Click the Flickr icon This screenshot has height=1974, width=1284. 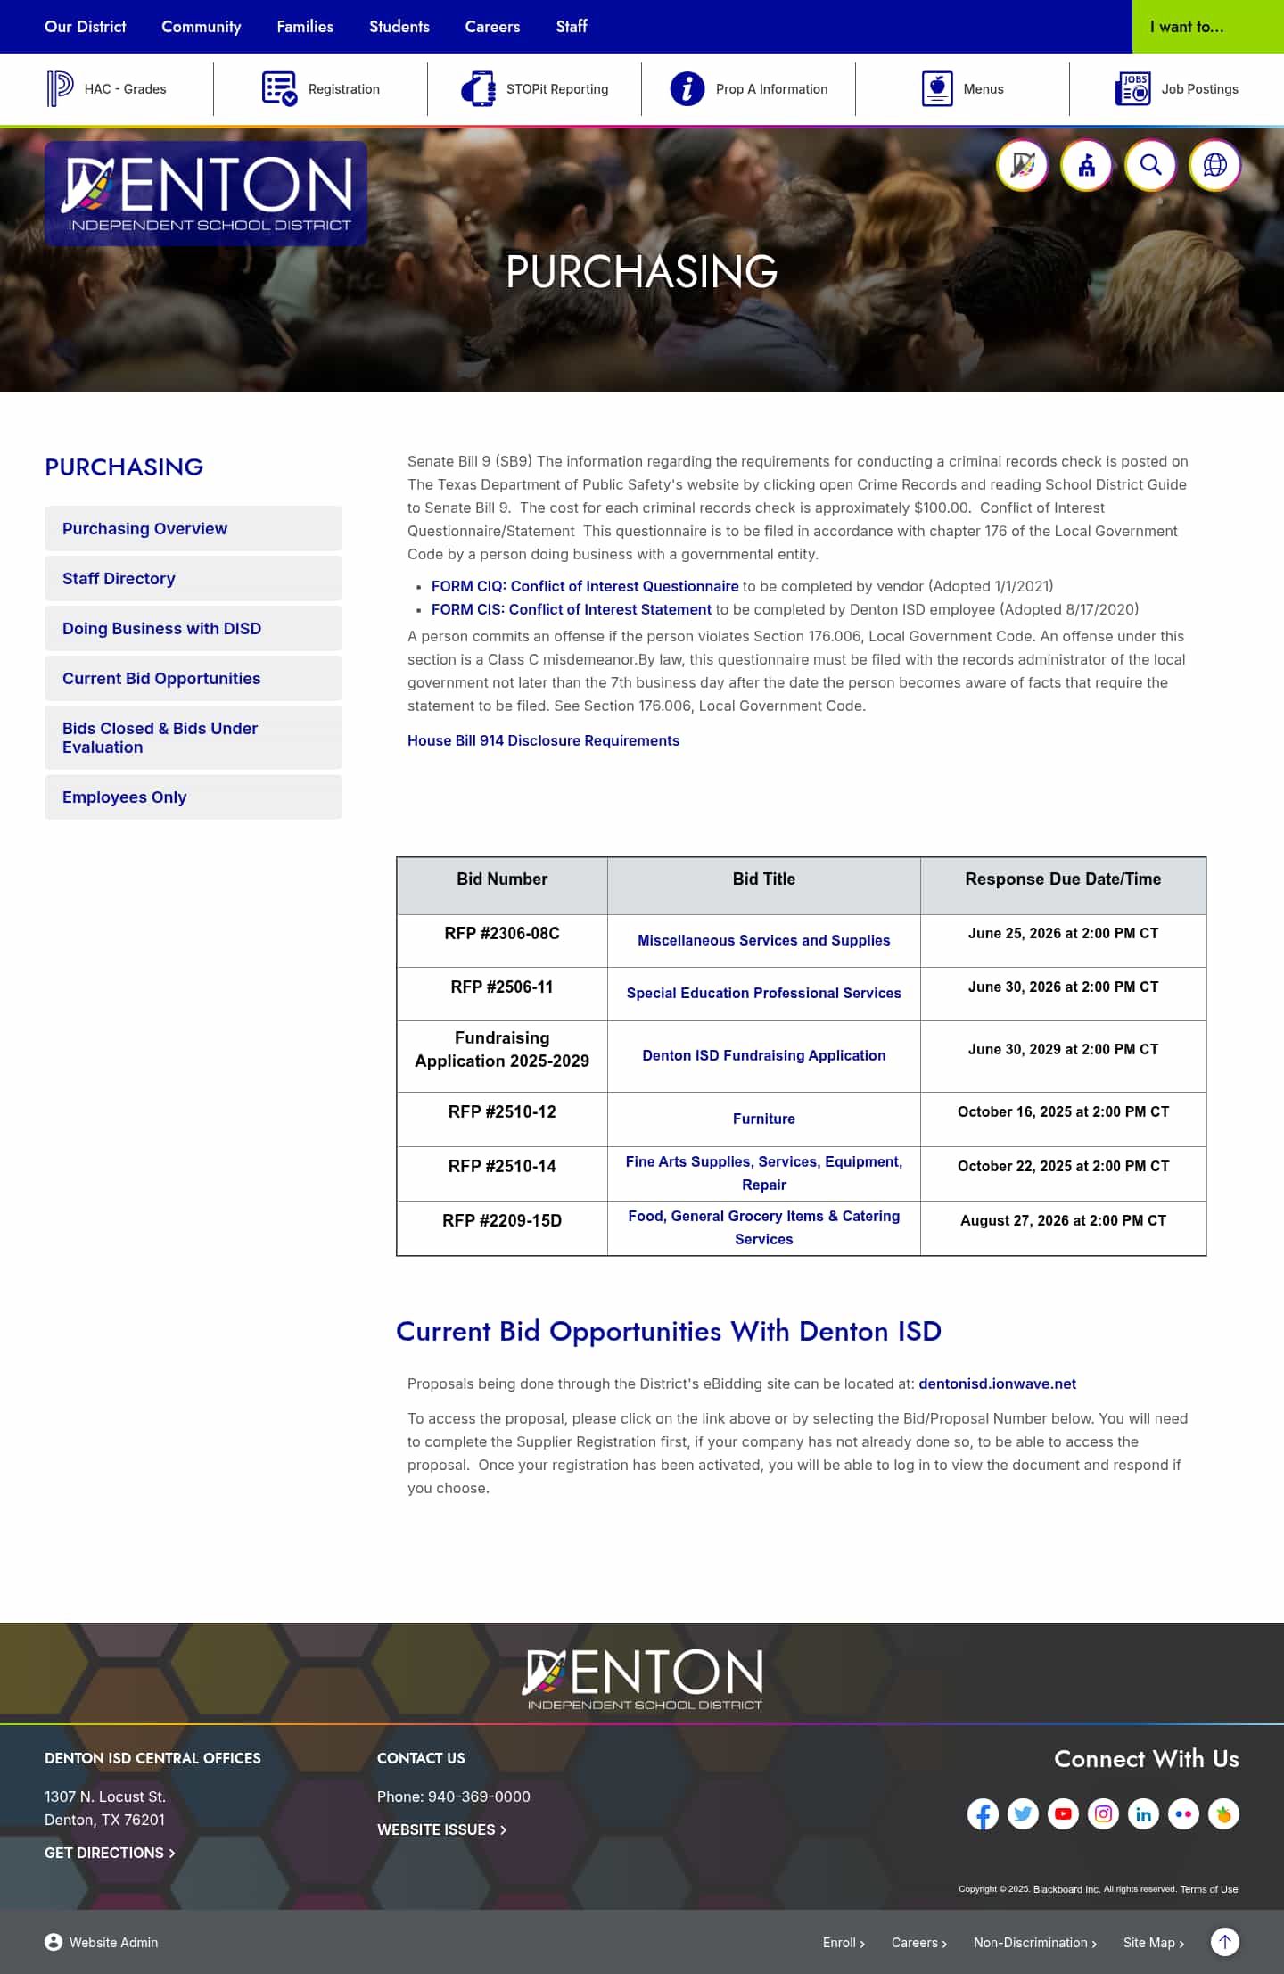[x=1183, y=1813]
